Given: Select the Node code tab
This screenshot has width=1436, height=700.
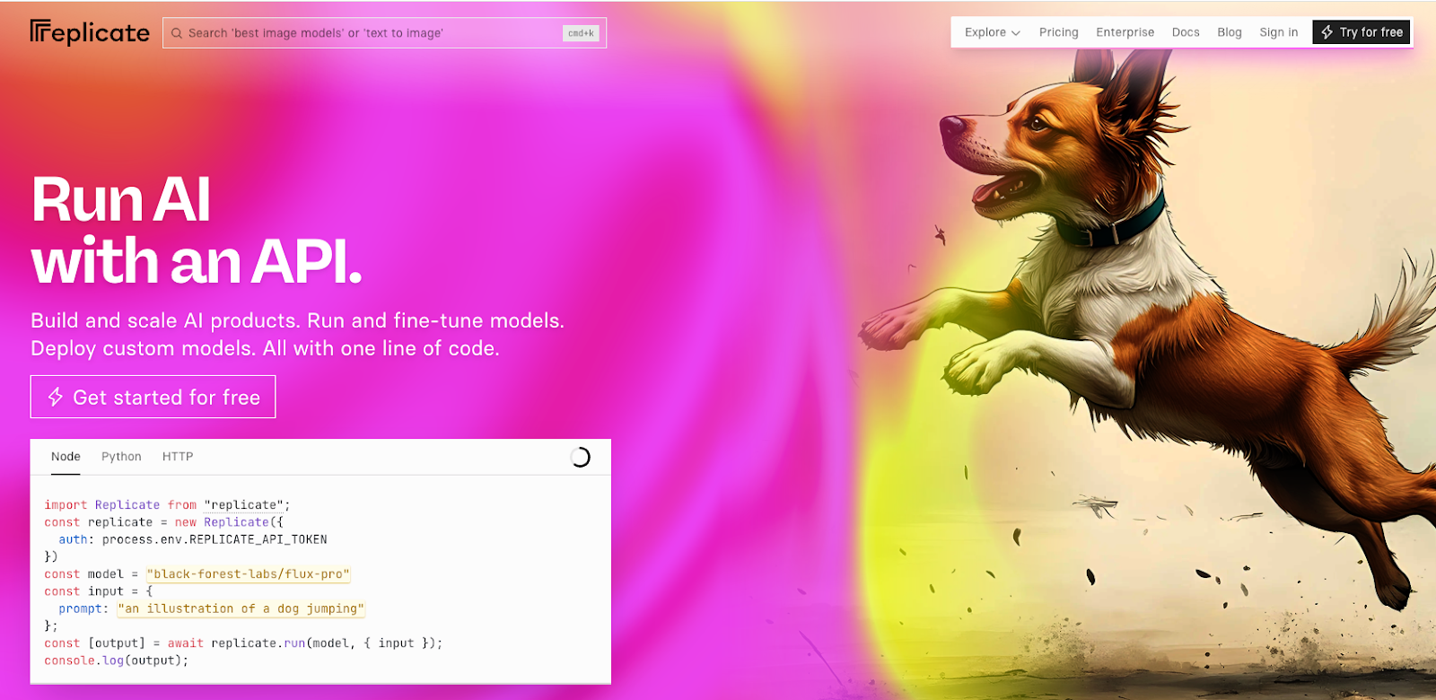Looking at the screenshot, I should pyautogui.click(x=66, y=457).
